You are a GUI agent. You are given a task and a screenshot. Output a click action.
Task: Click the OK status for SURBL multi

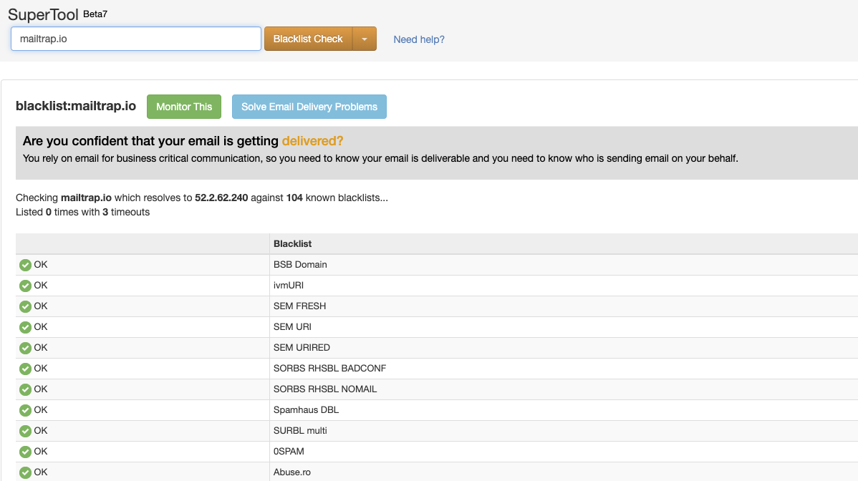click(41, 431)
